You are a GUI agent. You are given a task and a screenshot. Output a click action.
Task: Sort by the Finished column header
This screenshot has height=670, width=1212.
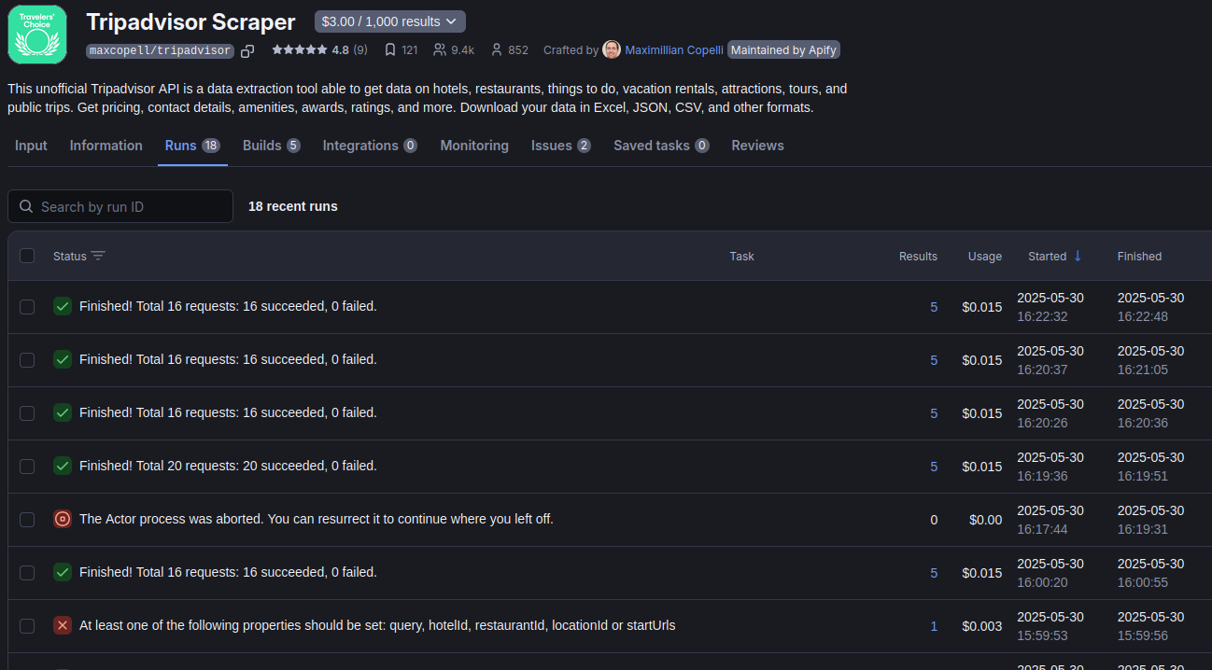(x=1139, y=256)
